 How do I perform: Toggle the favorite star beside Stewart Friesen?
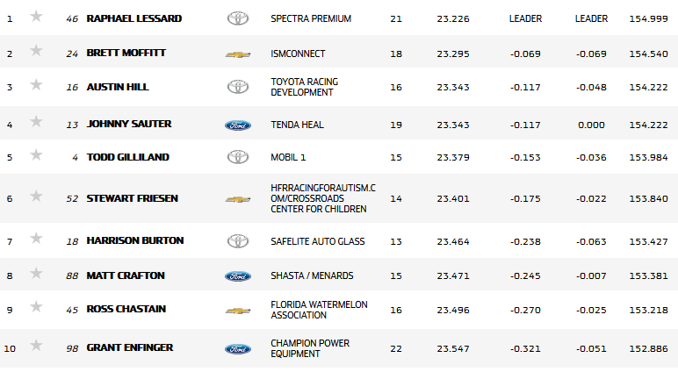[36, 197]
